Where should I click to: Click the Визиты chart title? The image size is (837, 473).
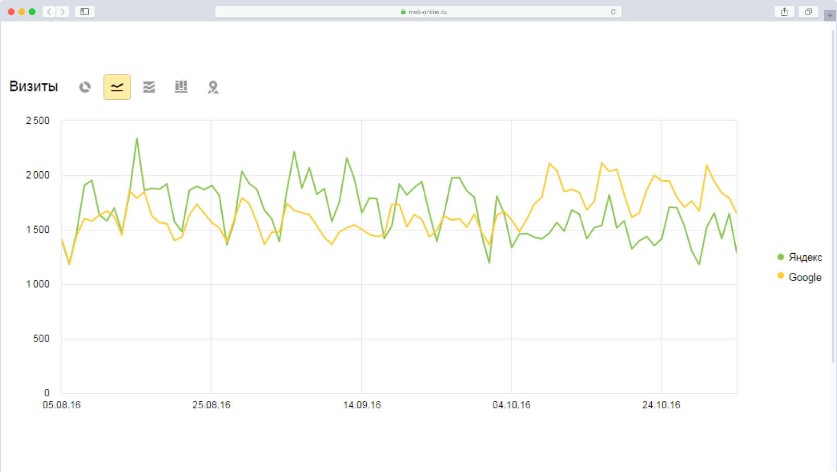point(33,87)
